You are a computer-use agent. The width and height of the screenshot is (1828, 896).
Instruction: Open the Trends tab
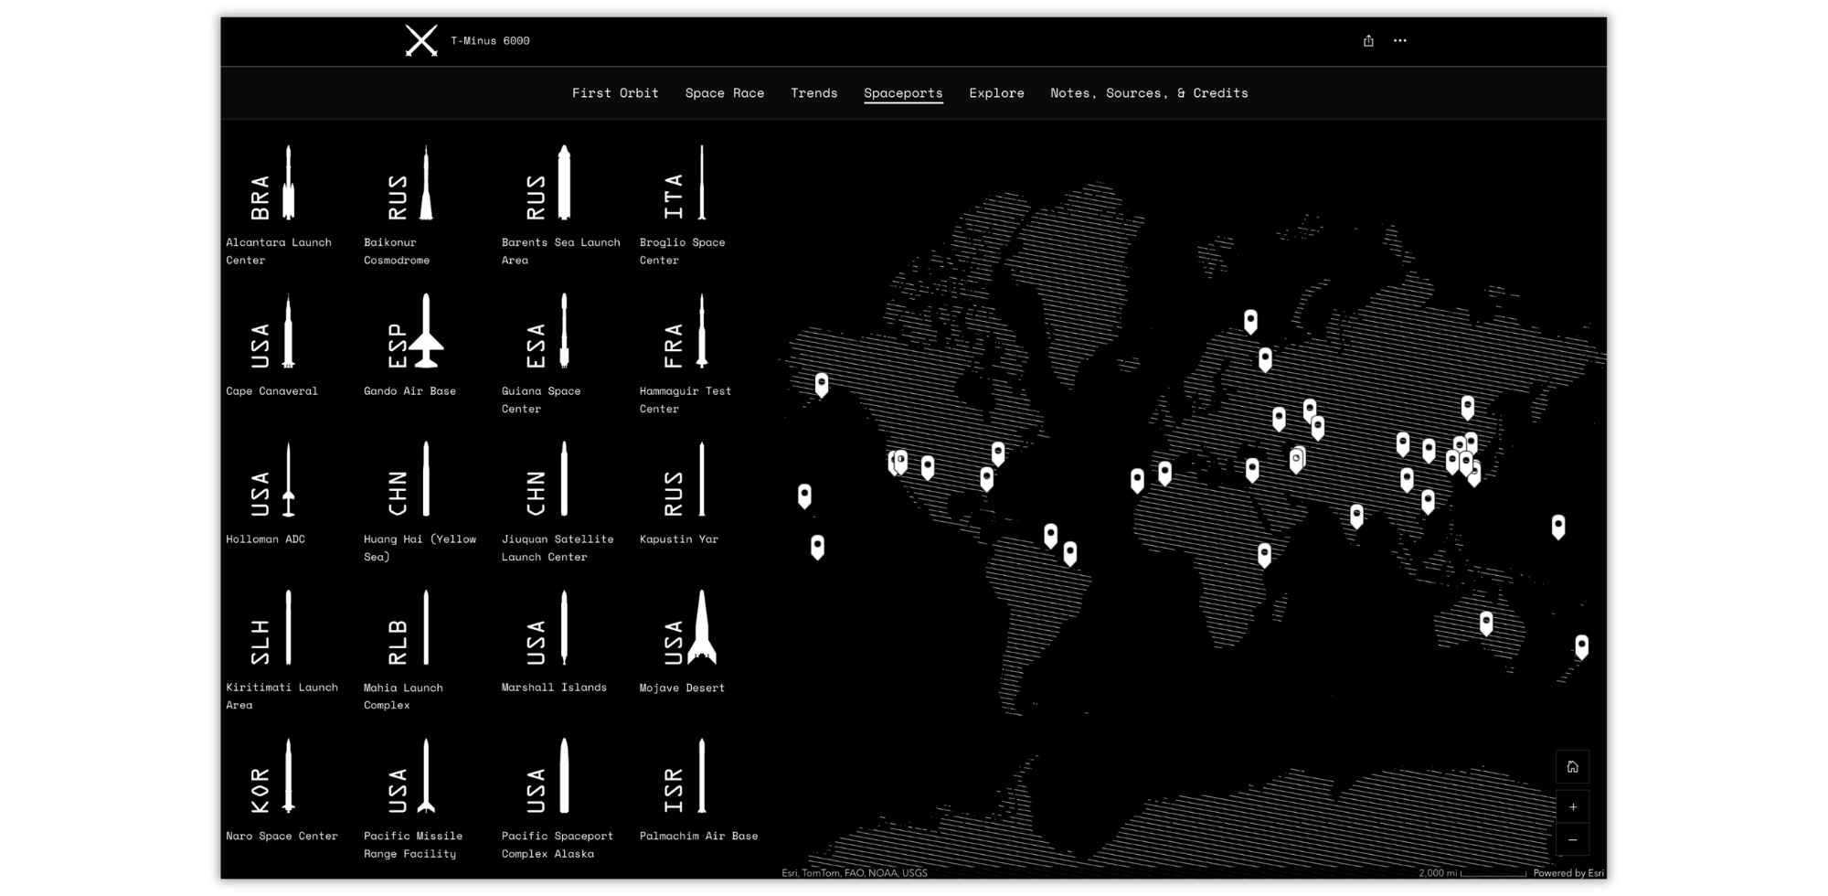tap(814, 93)
